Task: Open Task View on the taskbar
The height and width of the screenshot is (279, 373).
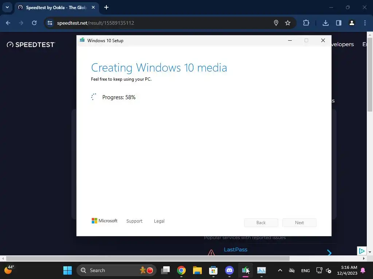Action: point(165,270)
